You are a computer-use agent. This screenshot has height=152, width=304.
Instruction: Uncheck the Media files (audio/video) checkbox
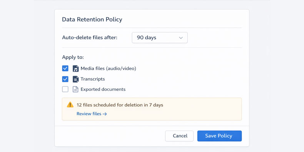pos(65,68)
